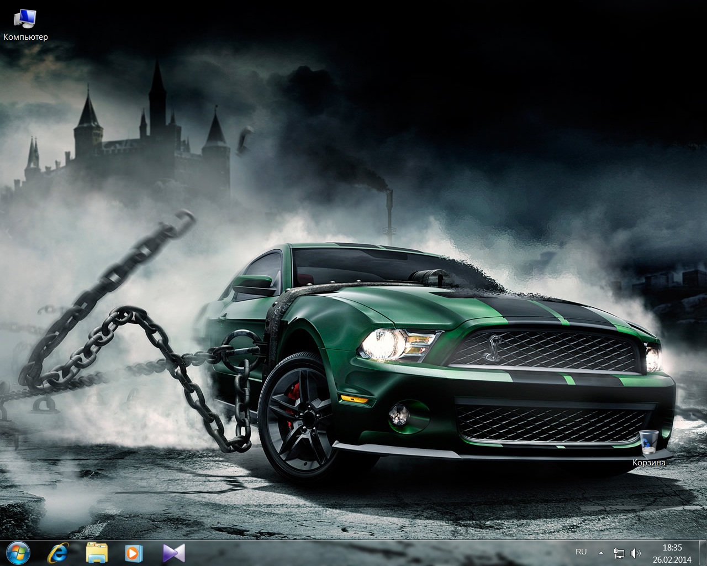Click the RU language indicator
The width and height of the screenshot is (707, 566).
click(x=581, y=552)
